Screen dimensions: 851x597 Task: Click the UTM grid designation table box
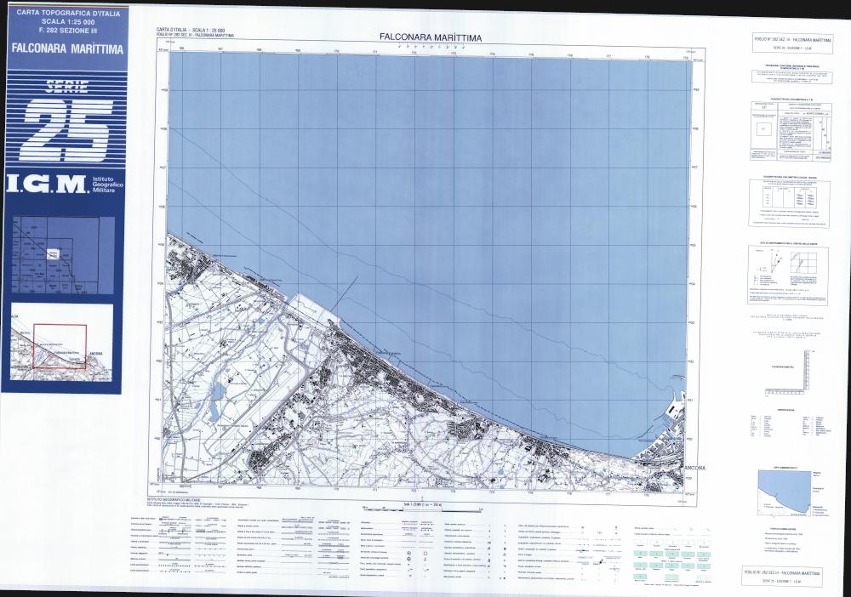point(791,130)
